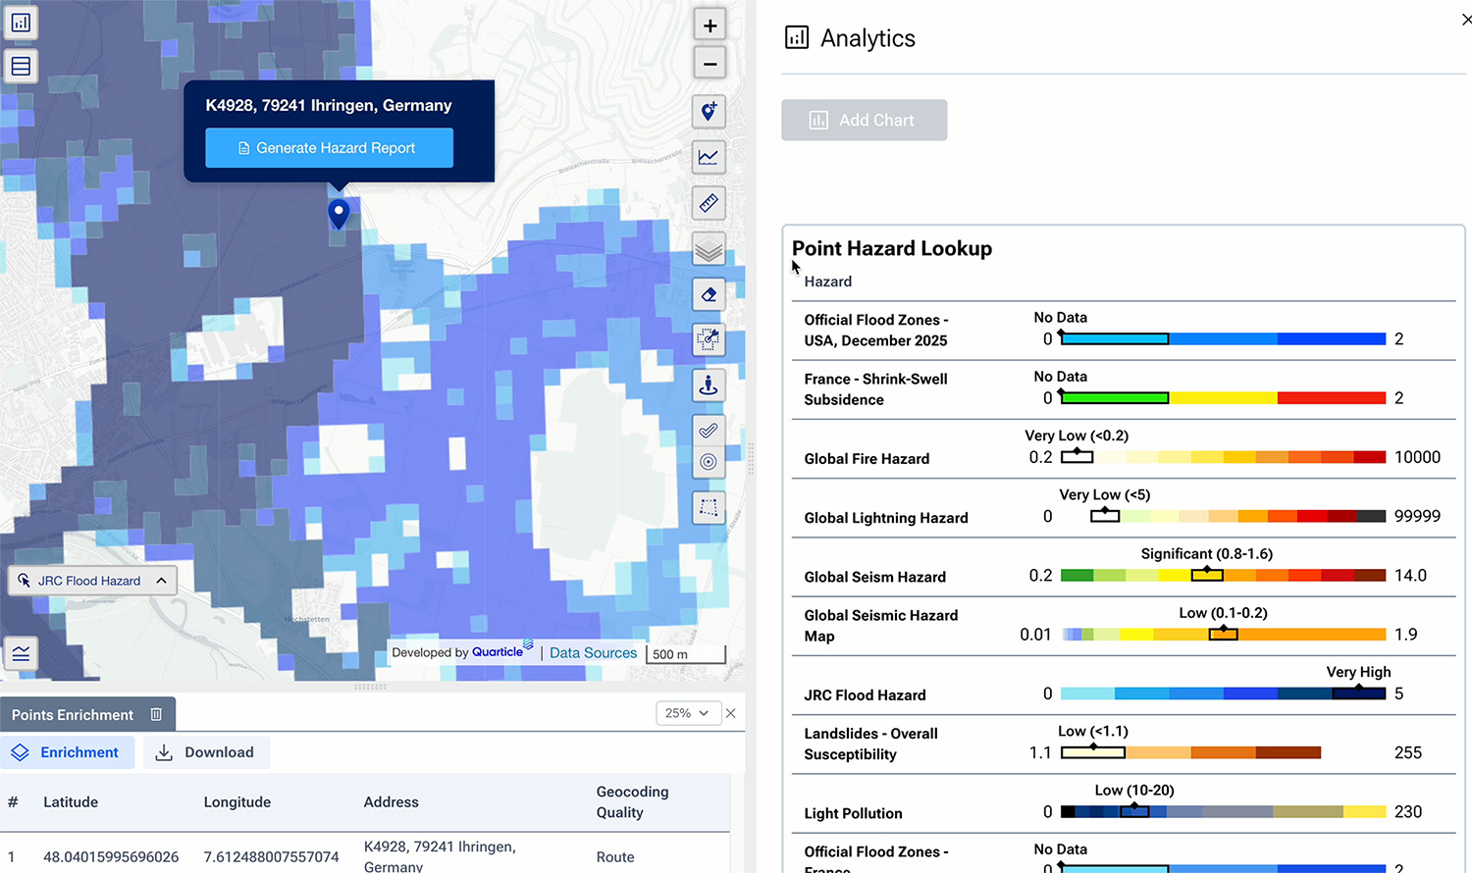Click the Point Hazard Lookup heading

(x=892, y=249)
